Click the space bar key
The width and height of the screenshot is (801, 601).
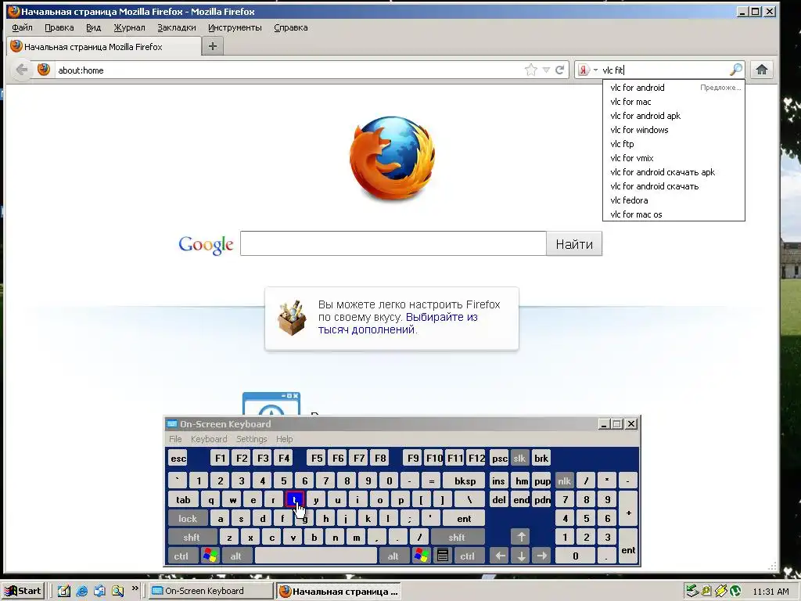click(316, 556)
